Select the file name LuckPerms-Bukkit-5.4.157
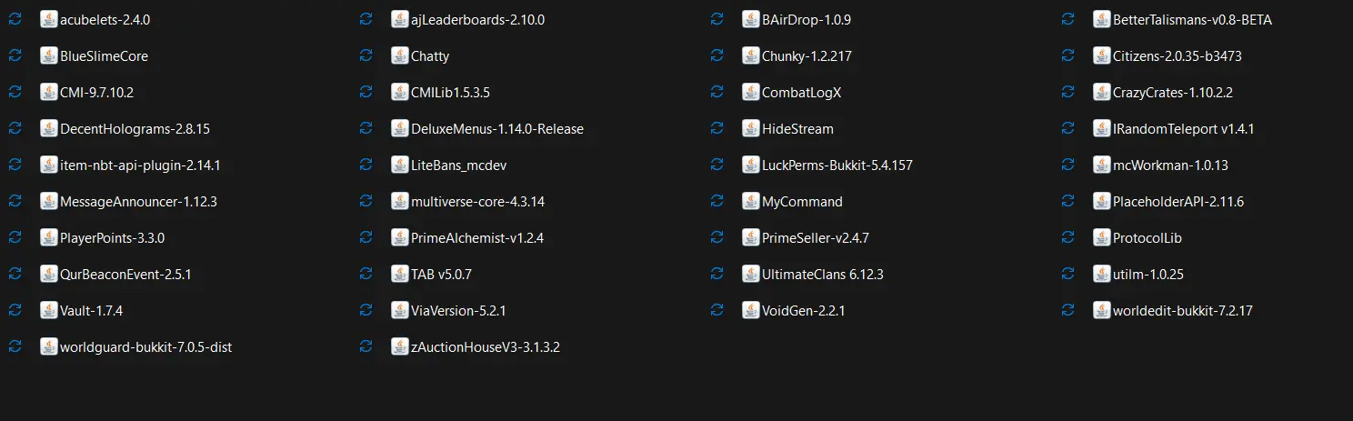The image size is (1353, 421). click(837, 165)
